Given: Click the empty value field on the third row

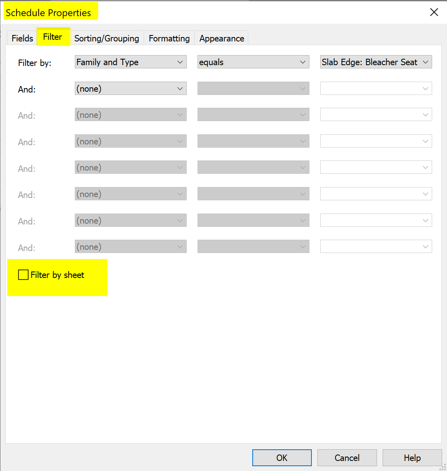Looking at the screenshot, I should coord(375,115).
